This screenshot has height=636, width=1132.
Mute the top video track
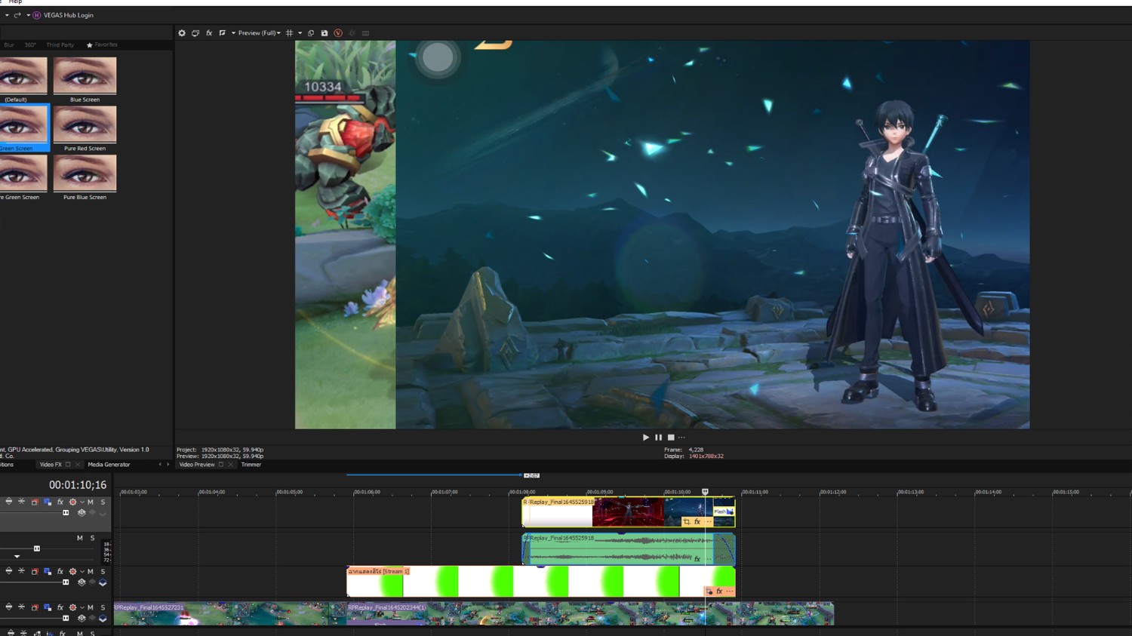pos(91,502)
